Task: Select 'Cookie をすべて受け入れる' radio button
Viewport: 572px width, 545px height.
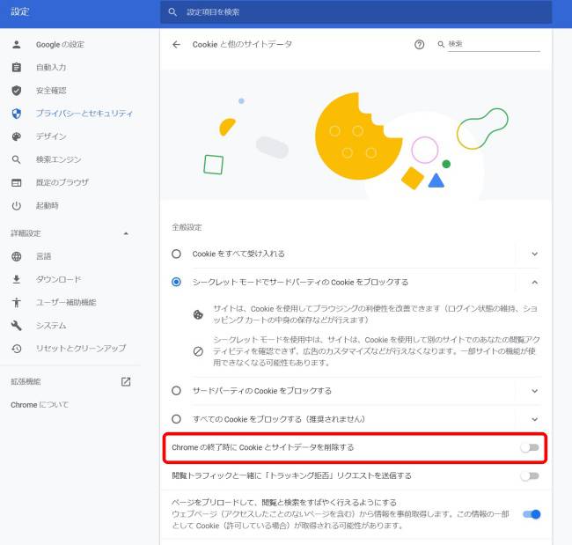Action: [x=176, y=254]
